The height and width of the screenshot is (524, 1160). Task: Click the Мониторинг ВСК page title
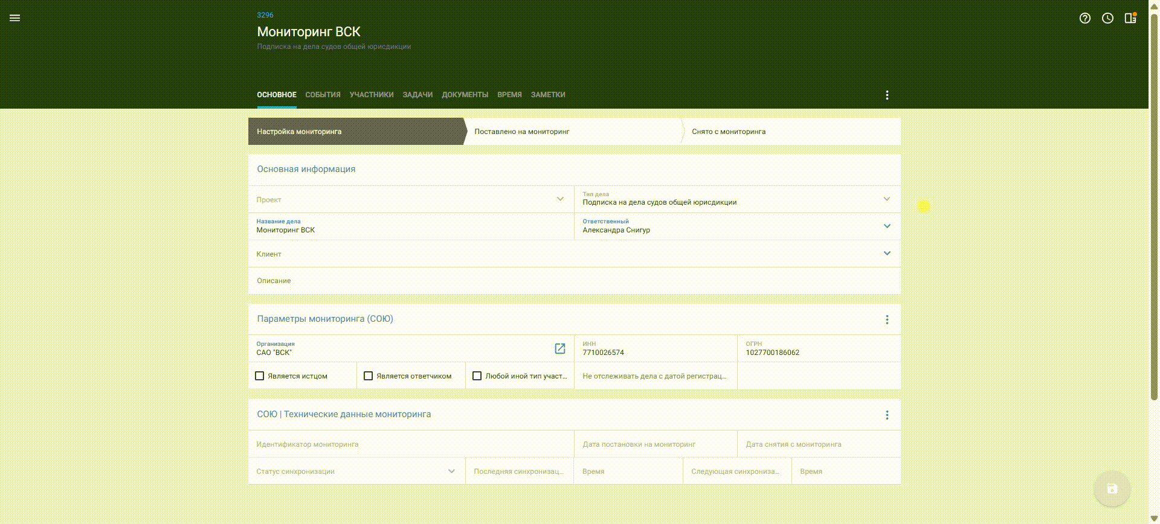pos(309,31)
